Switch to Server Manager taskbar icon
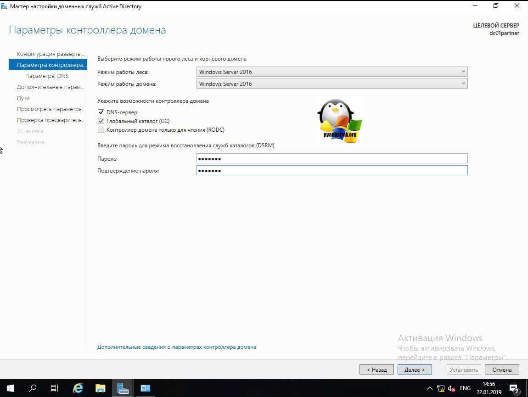 coord(123,388)
